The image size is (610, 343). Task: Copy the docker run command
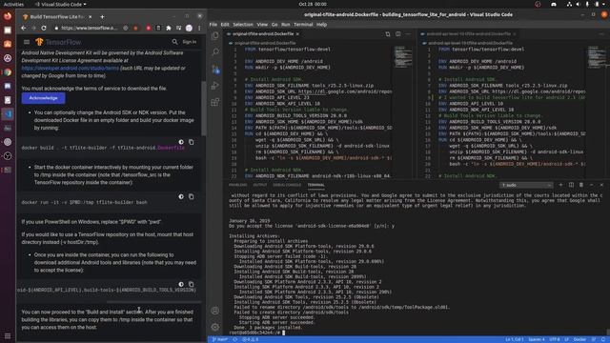coord(191,197)
